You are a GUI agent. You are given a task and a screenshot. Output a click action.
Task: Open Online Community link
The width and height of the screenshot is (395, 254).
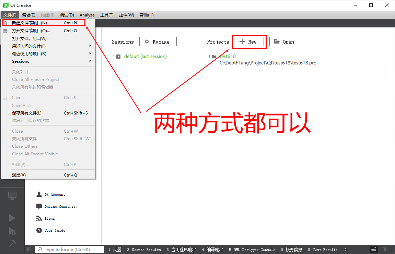click(x=61, y=206)
